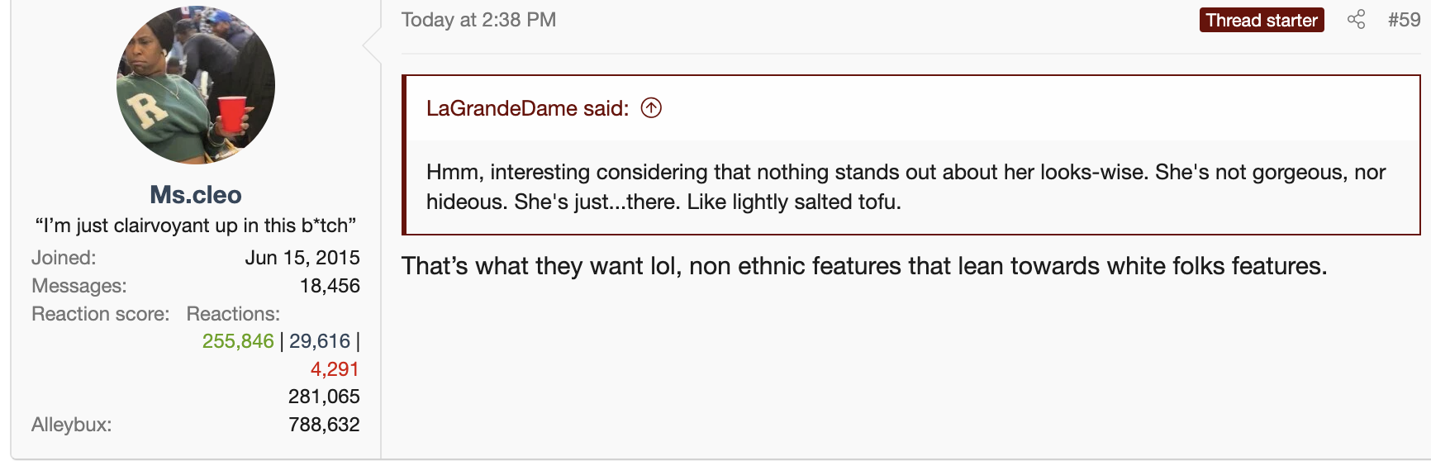Click the blue 29,616 reactions number
Viewport: 1431px width, 461px height.
point(320,341)
